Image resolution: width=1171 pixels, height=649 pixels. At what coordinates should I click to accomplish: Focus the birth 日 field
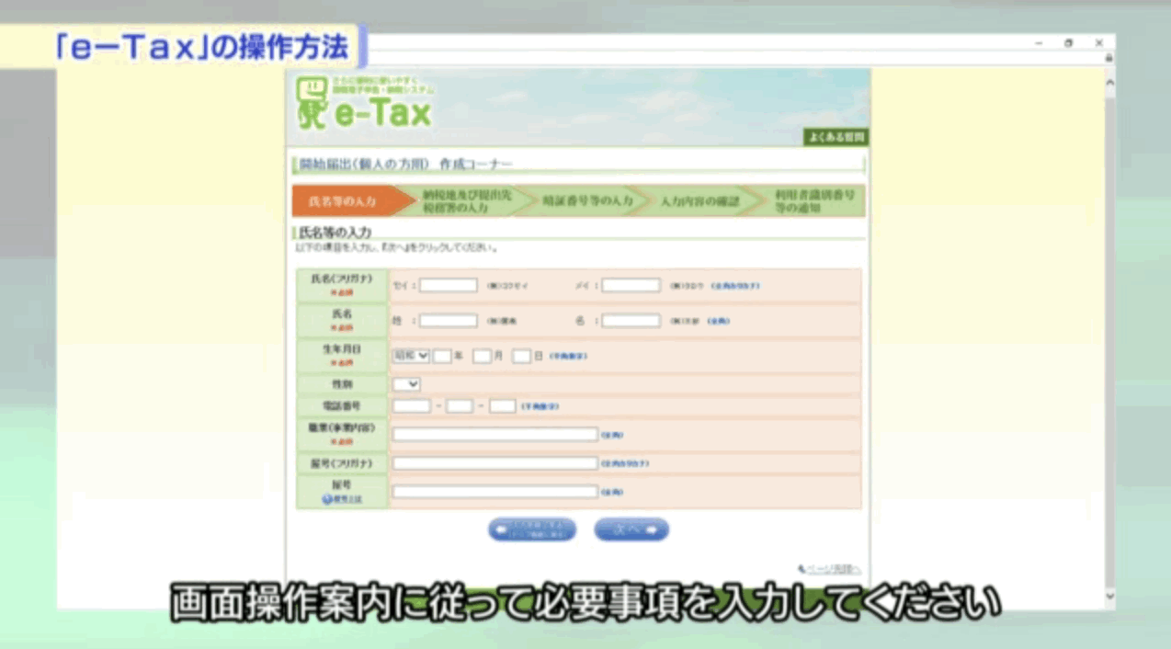point(522,356)
